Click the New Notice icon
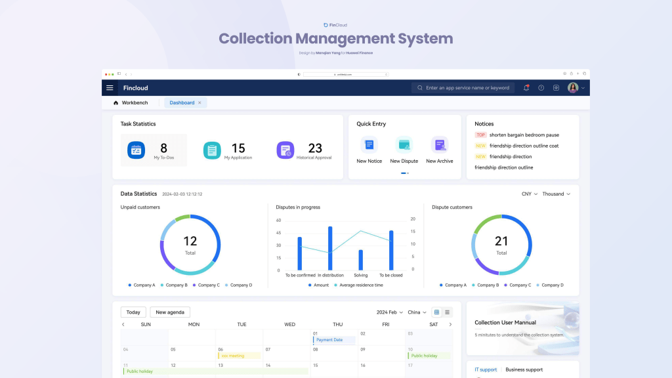 pos(369,145)
